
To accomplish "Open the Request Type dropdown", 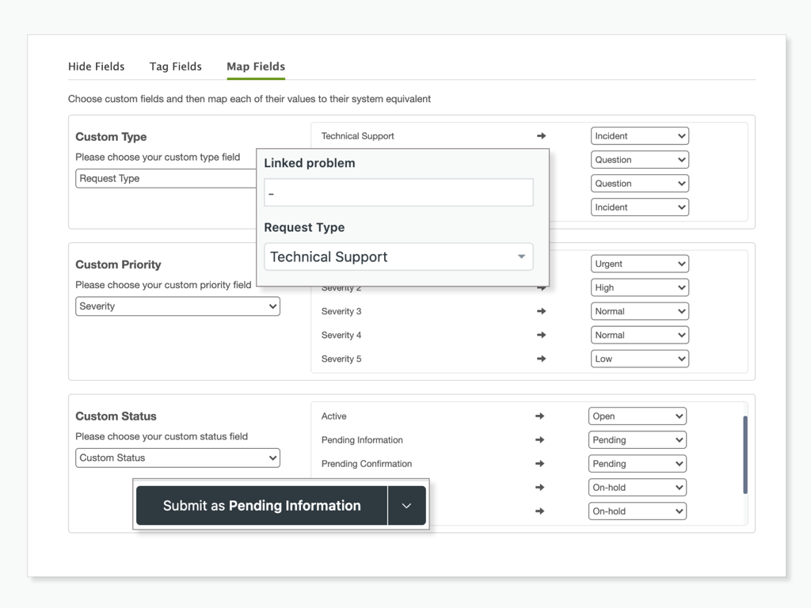I will 398,256.
